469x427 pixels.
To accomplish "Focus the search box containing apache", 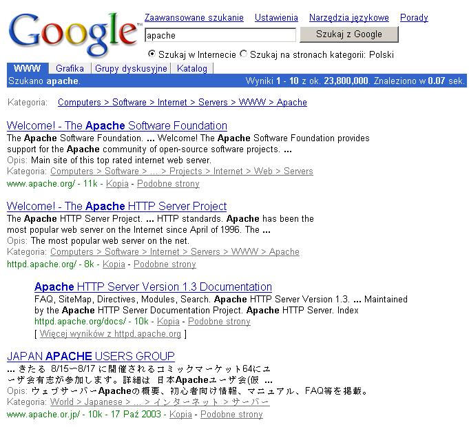I will click(220, 35).
